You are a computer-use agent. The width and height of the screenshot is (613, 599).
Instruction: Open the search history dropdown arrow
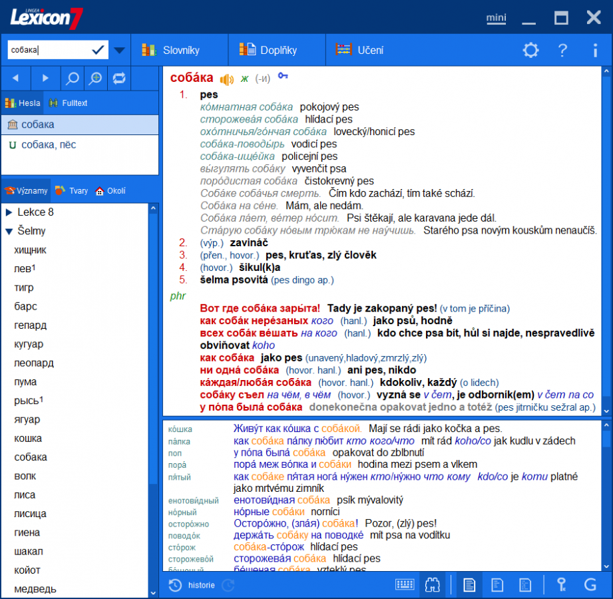point(118,49)
